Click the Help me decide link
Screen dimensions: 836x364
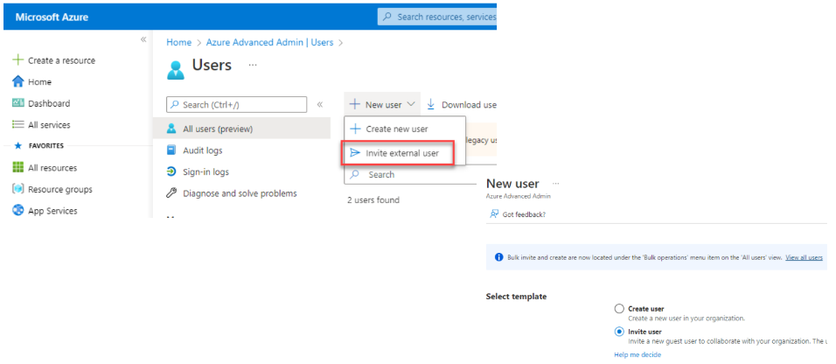[637, 354]
